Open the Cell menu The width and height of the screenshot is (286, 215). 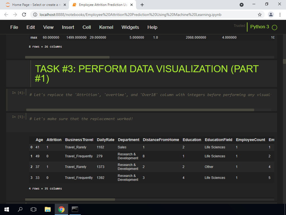pos(87,27)
